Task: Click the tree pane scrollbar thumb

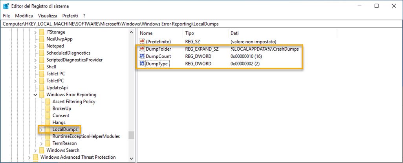Action: (x=131, y=135)
